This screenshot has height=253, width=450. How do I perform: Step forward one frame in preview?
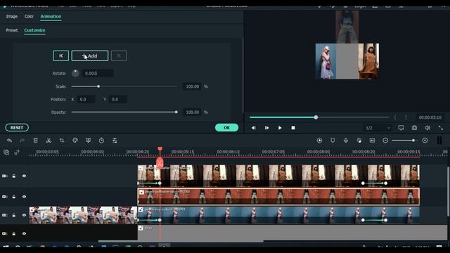click(x=267, y=128)
